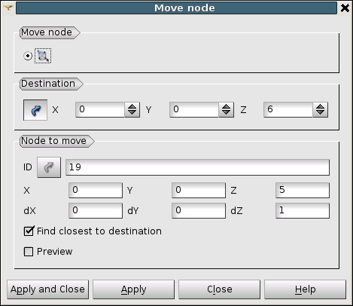Click the Close button at bottom
Viewport: 353px width, 306px height.
219,289
